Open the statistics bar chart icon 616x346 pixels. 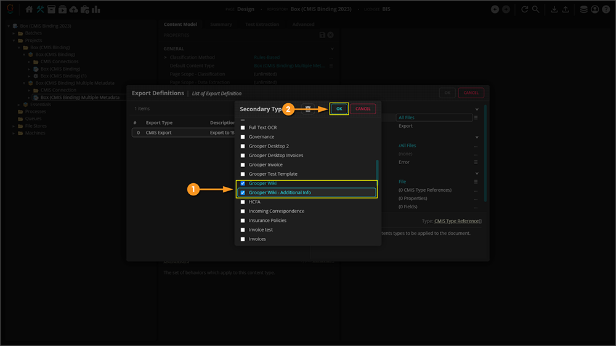[x=96, y=9]
